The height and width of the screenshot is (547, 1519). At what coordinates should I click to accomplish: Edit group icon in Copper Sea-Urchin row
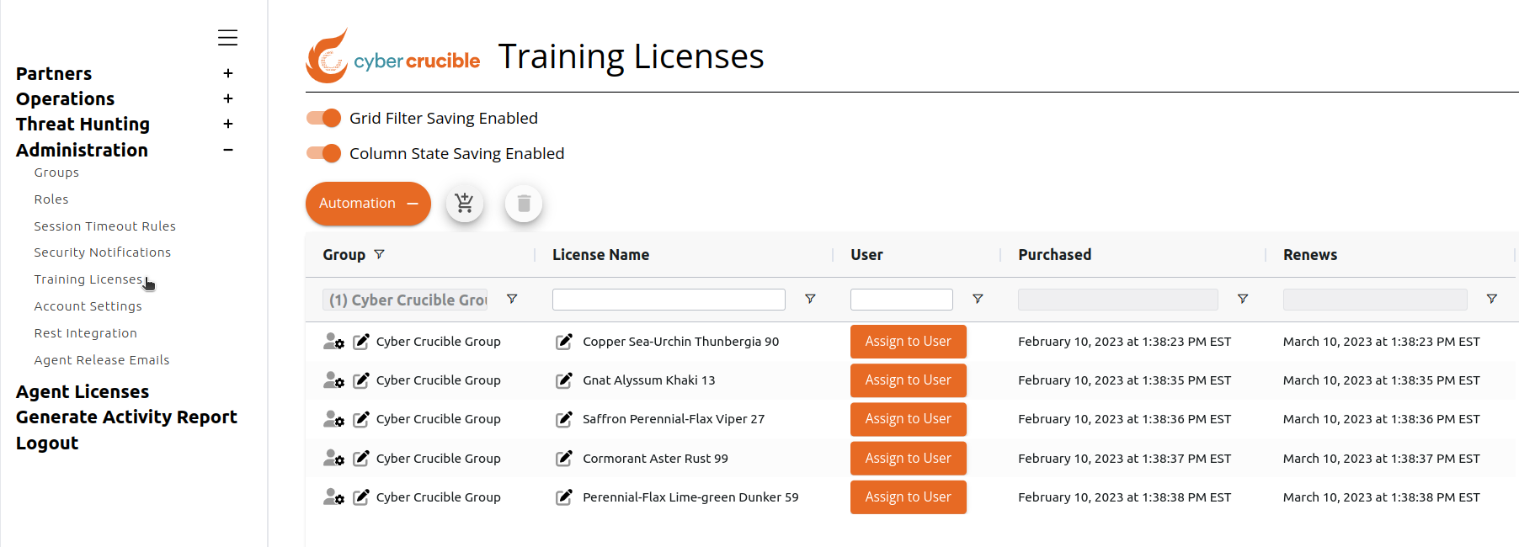point(361,342)
